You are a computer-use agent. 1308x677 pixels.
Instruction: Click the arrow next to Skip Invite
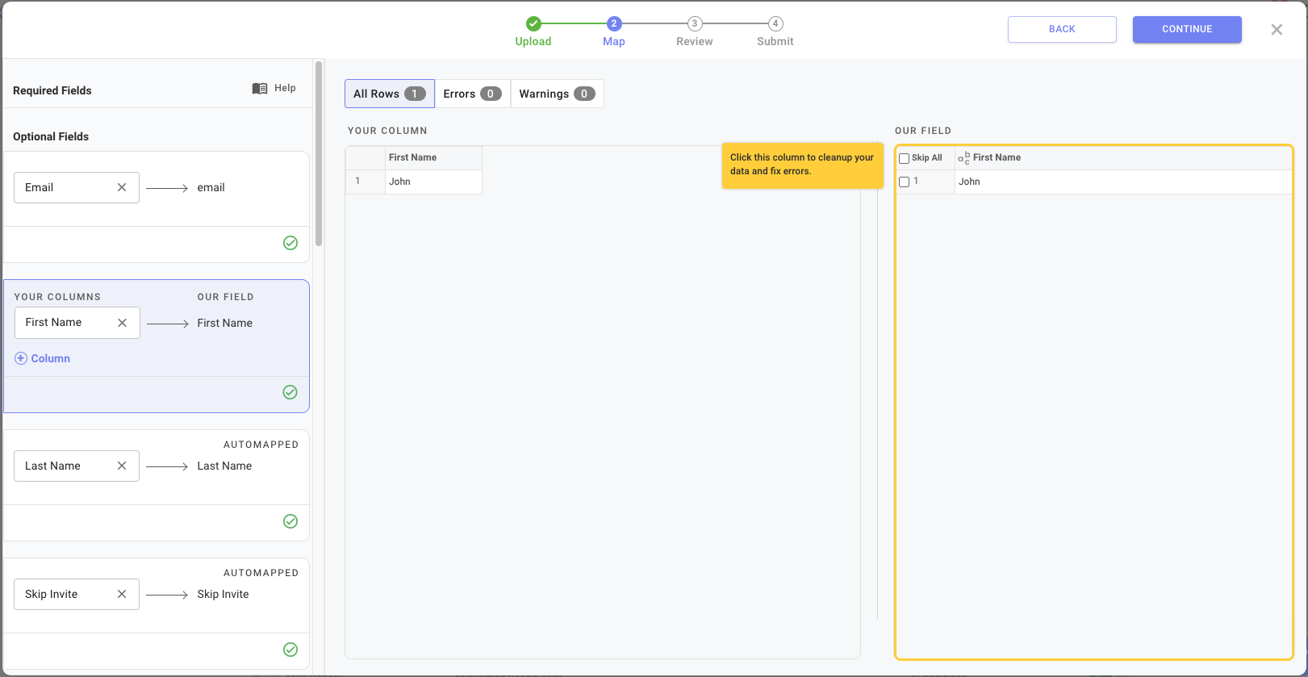pos(167,595)
